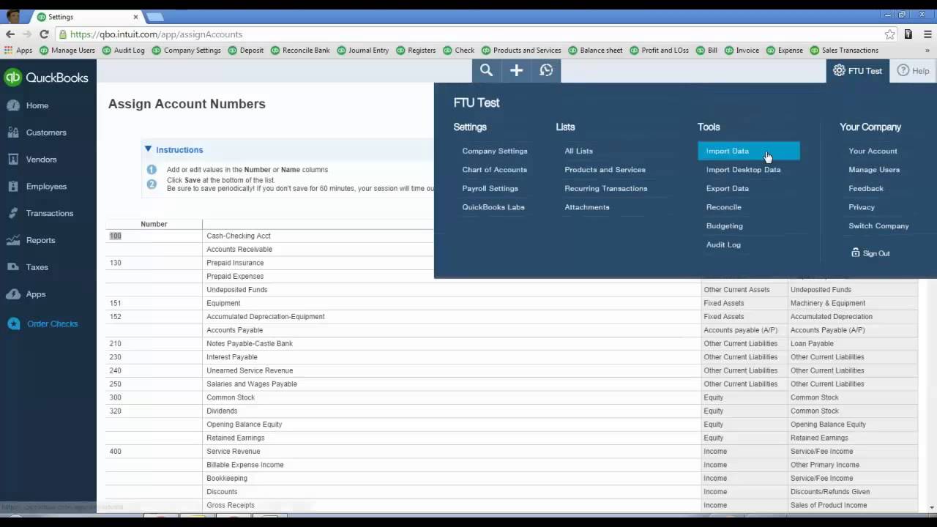
Task: Click the Settings browser tab
Action: pyautogui.click(x=86, y=16)
